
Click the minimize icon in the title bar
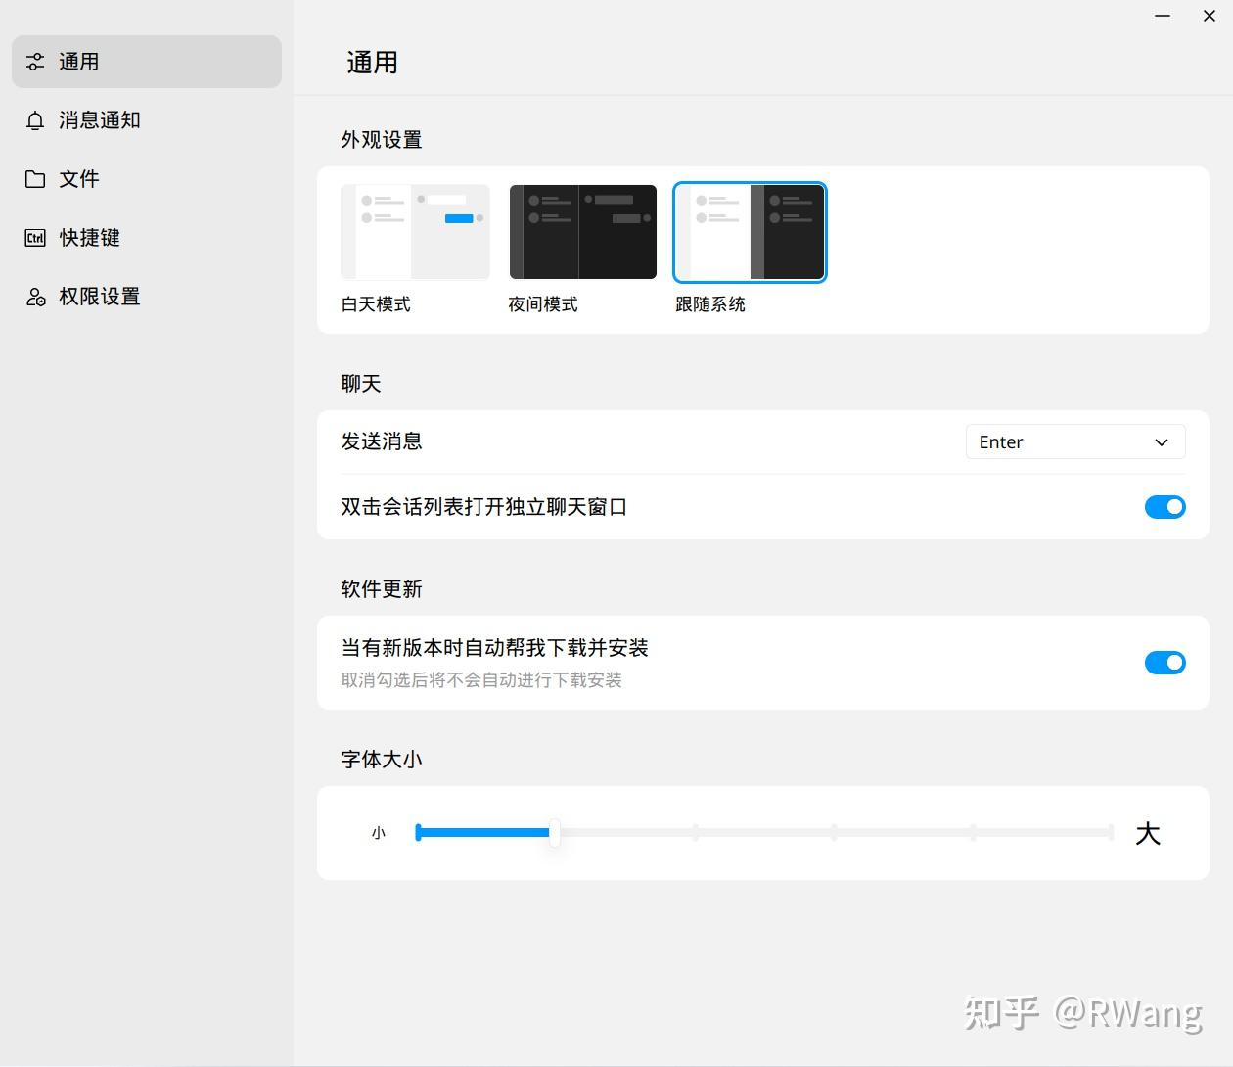coord(1162,16)
